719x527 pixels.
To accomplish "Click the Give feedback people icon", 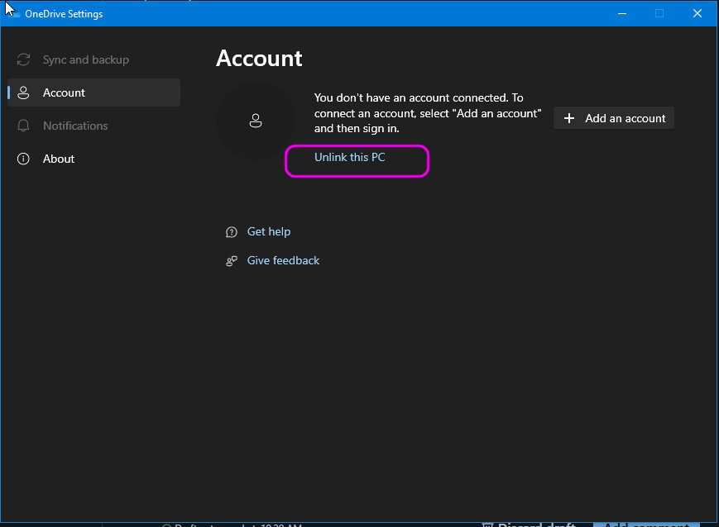I will [x=232, y=261].
